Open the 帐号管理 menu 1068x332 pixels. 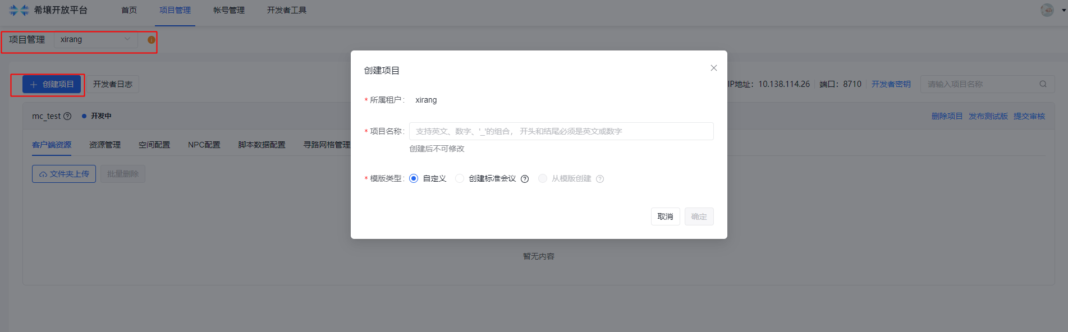(x=229, y=10)
